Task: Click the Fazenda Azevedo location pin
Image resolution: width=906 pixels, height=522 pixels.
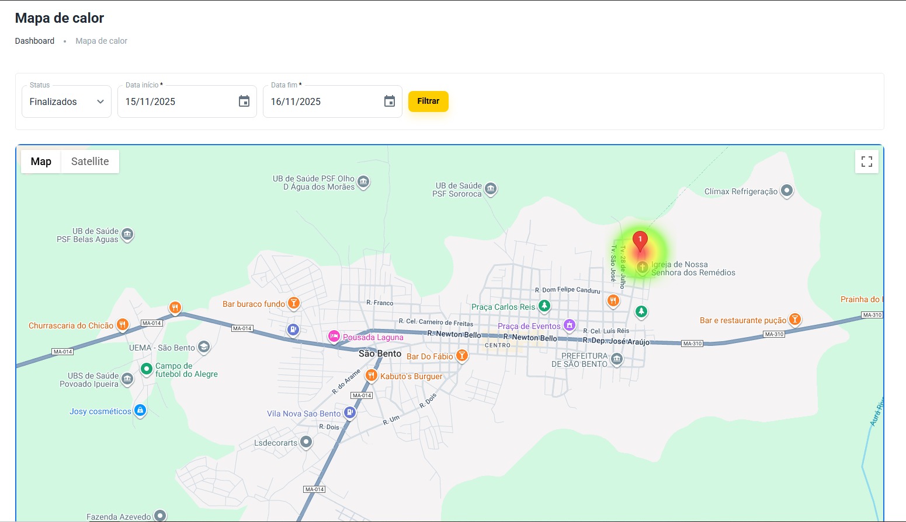Action: (x=159, y=516)
